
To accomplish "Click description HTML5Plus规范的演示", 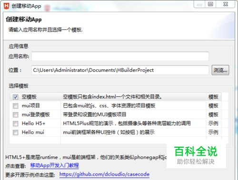I will pyautogui.click(x=127, y=123).
